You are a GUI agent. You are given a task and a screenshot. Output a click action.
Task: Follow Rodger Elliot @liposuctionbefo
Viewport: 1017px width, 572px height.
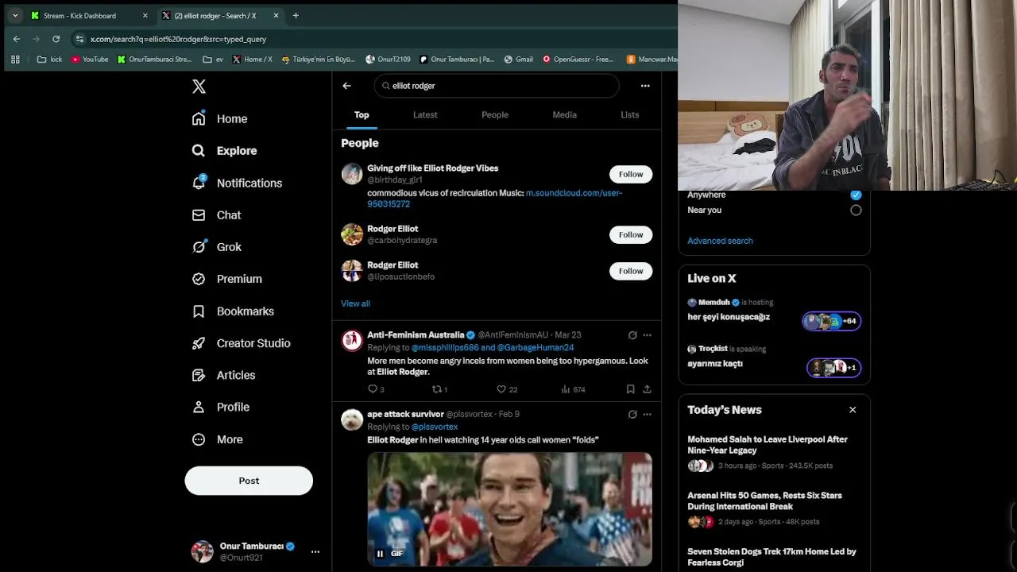pos(631,271)
